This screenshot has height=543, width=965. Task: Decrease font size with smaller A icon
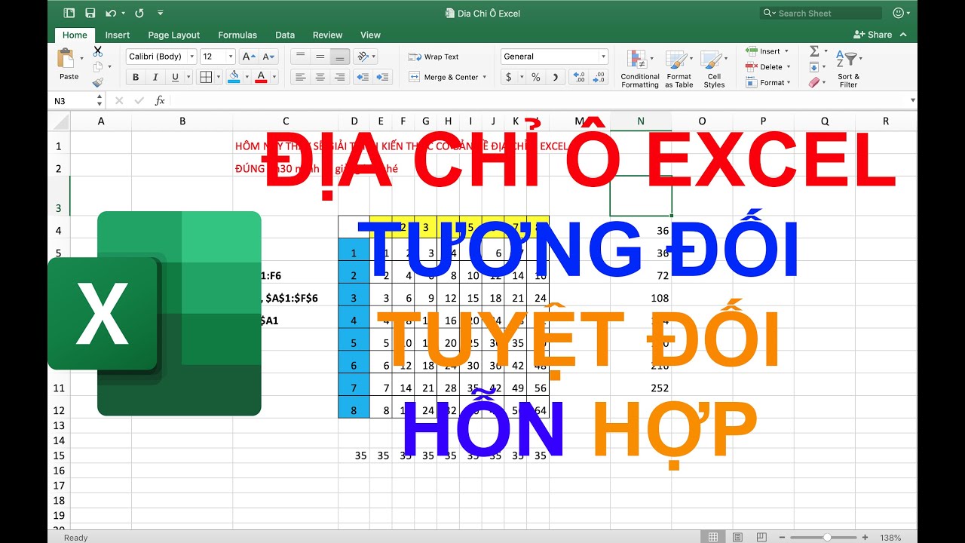[269, 57]
